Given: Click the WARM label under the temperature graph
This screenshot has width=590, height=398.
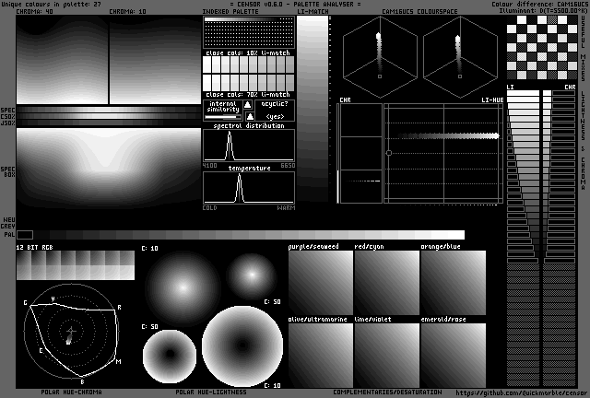Looking at the screenshot, I should [286, 208].
